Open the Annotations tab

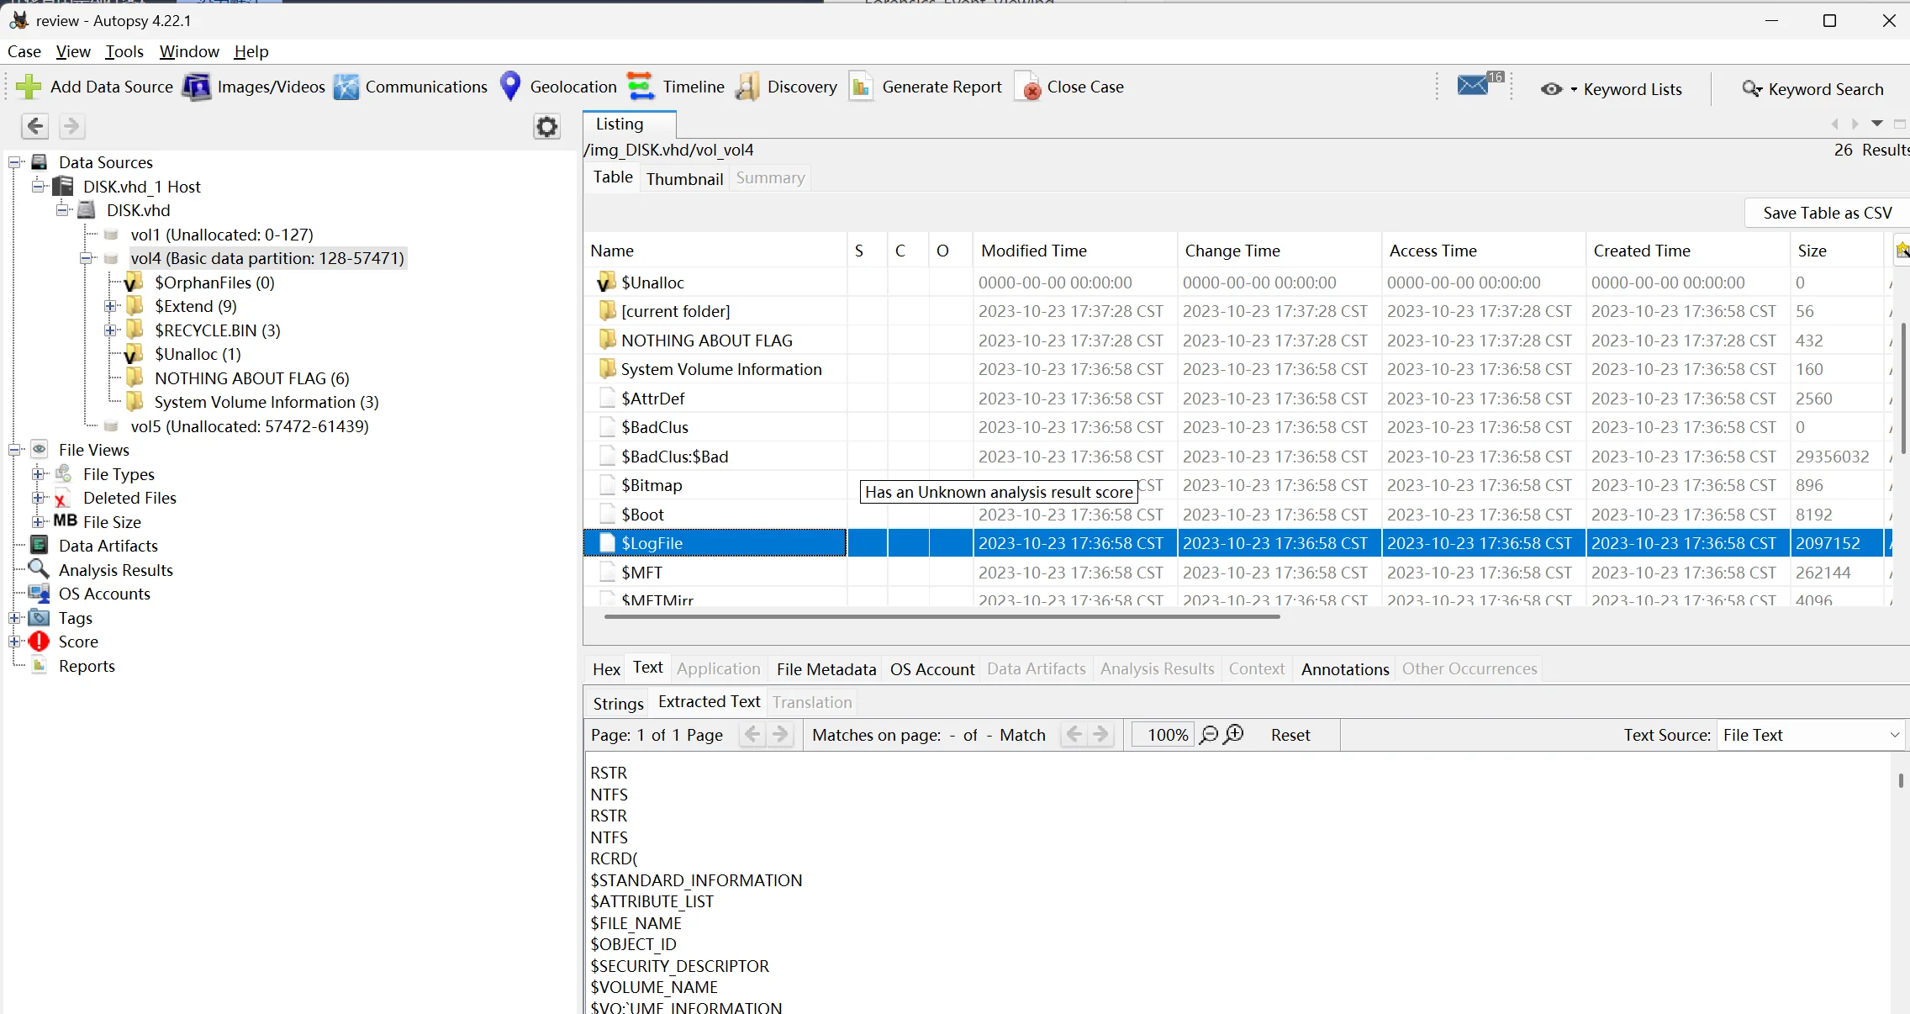coord(1345,669)
